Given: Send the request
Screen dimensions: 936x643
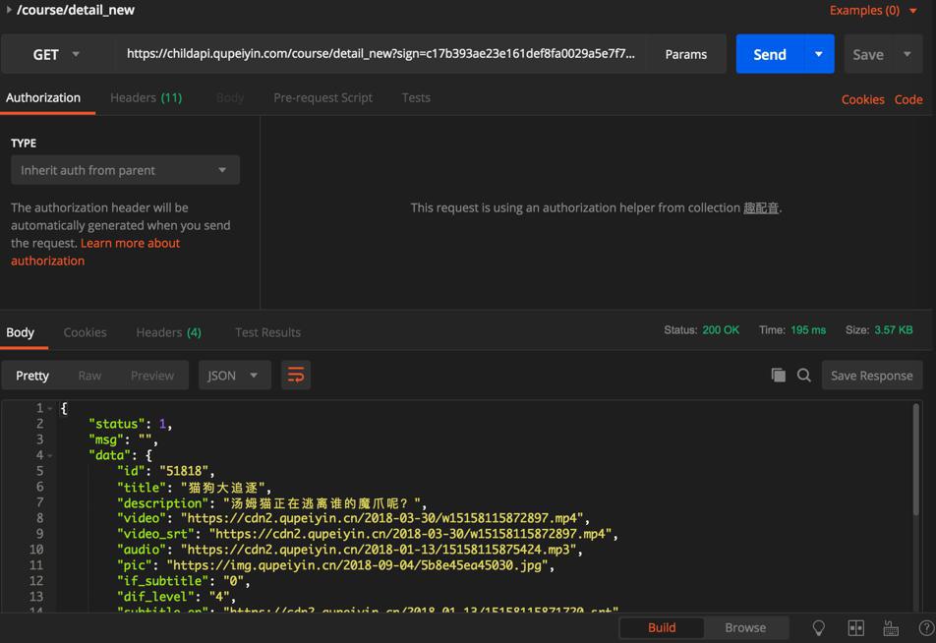Looking at the screenshot, I should click(x=770, y=54).
